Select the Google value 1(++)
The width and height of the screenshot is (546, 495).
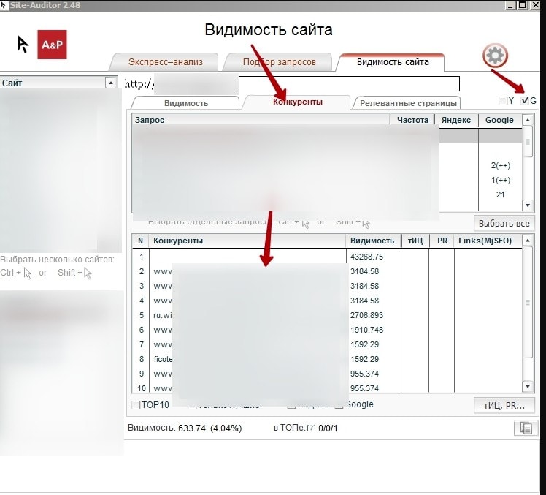pyautogui.click(x=501, y=180)
